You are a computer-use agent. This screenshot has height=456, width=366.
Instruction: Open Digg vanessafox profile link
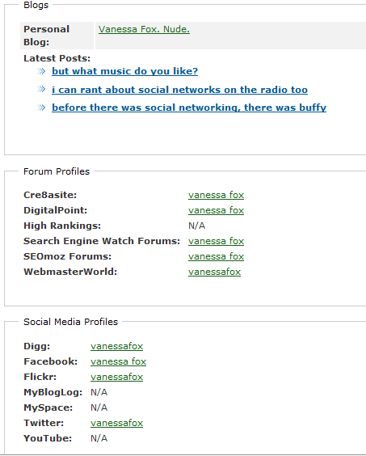pyautogui.click(x=116, y=346)
